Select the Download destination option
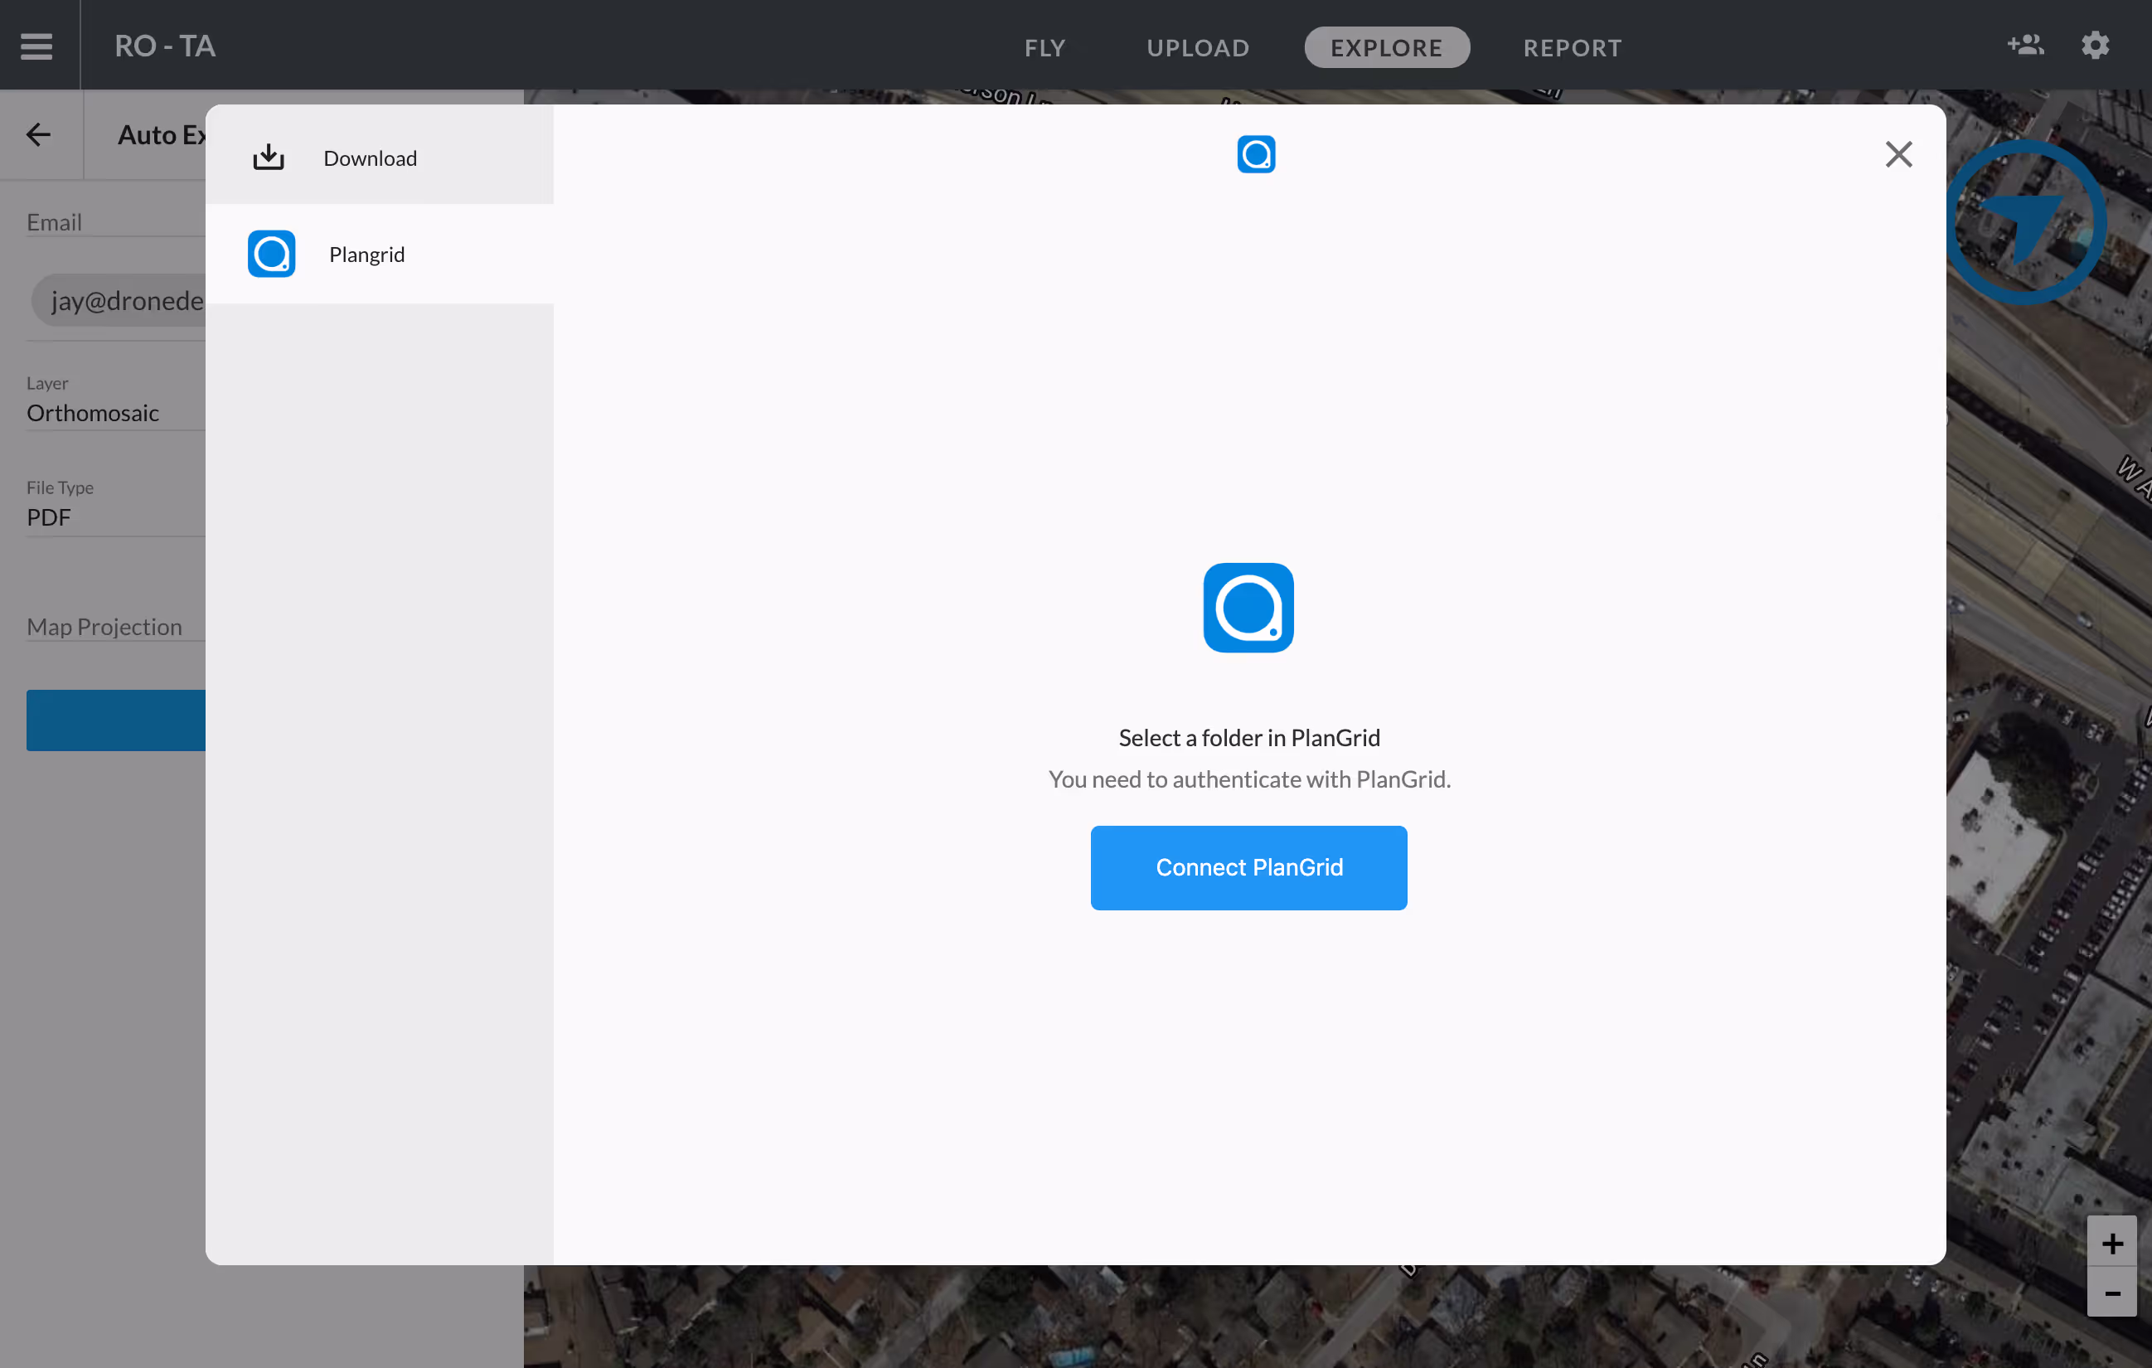 tap(370, 158)
